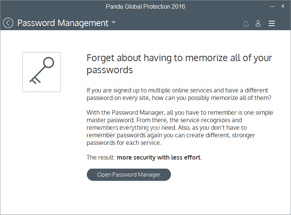Select the Panda Global Protection 2016 title bar
Viewport: 291px width, 215px height.
(145, 6)
